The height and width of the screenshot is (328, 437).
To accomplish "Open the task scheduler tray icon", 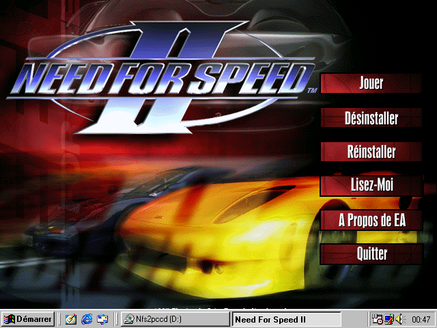I will coord(377,319).
